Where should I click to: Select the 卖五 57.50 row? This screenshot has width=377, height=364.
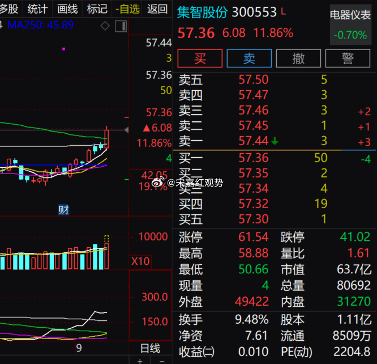275,79
